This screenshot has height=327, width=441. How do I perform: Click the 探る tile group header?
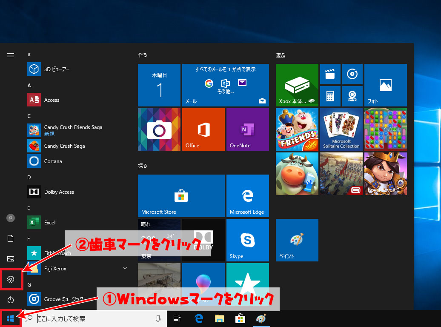point(142,166)
